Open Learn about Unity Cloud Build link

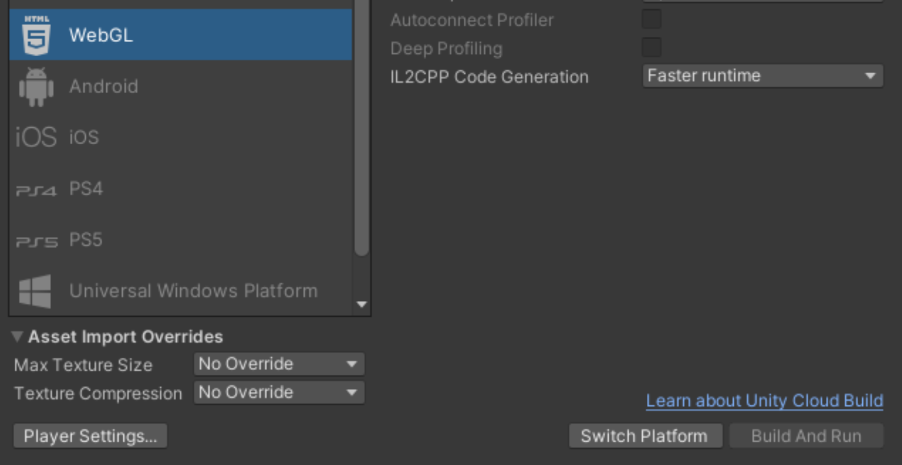(x=764, y=401)
